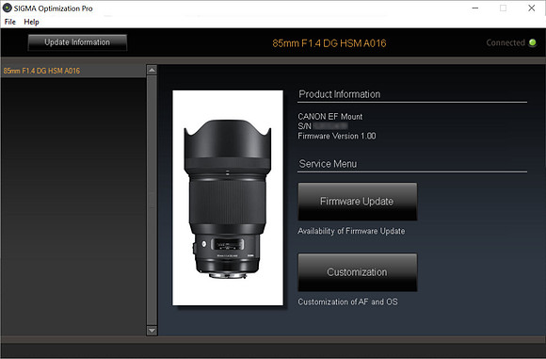Click the Customization of AF and OS caption
Viewport: 546px width, 359px height.
click(347, 302)
